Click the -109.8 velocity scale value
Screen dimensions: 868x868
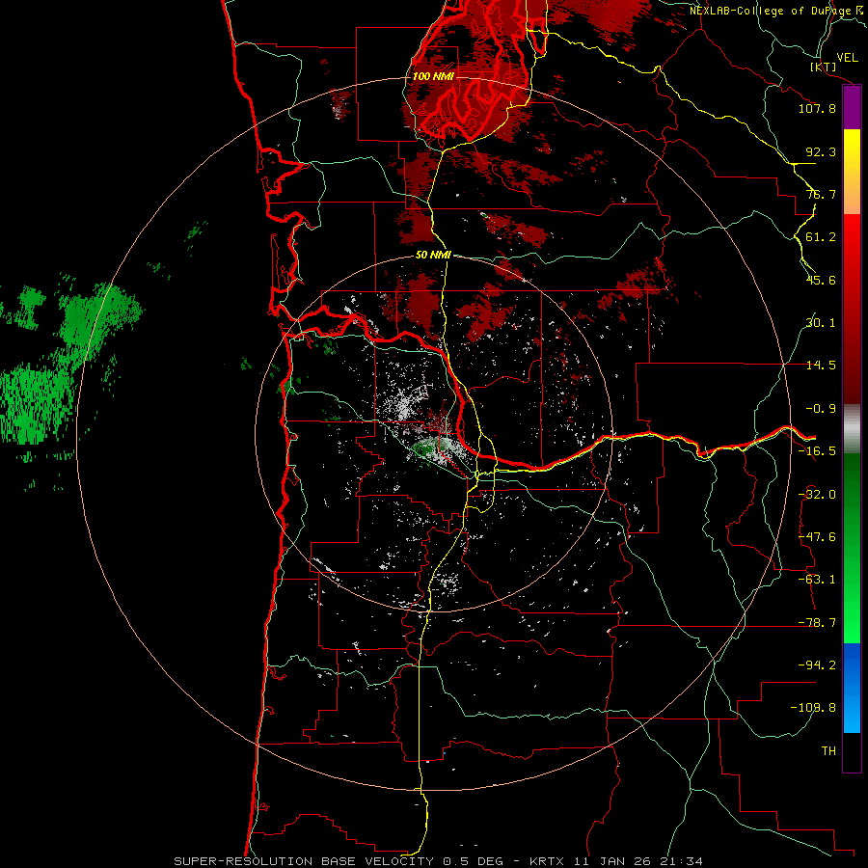click(x=814, y=708)
